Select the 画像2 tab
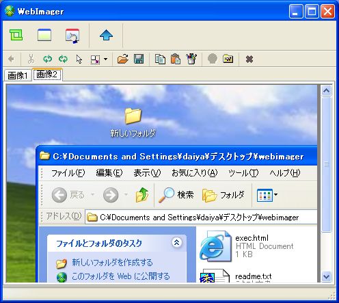This screenshot has width=339, height=303. [x=47, y=75]
